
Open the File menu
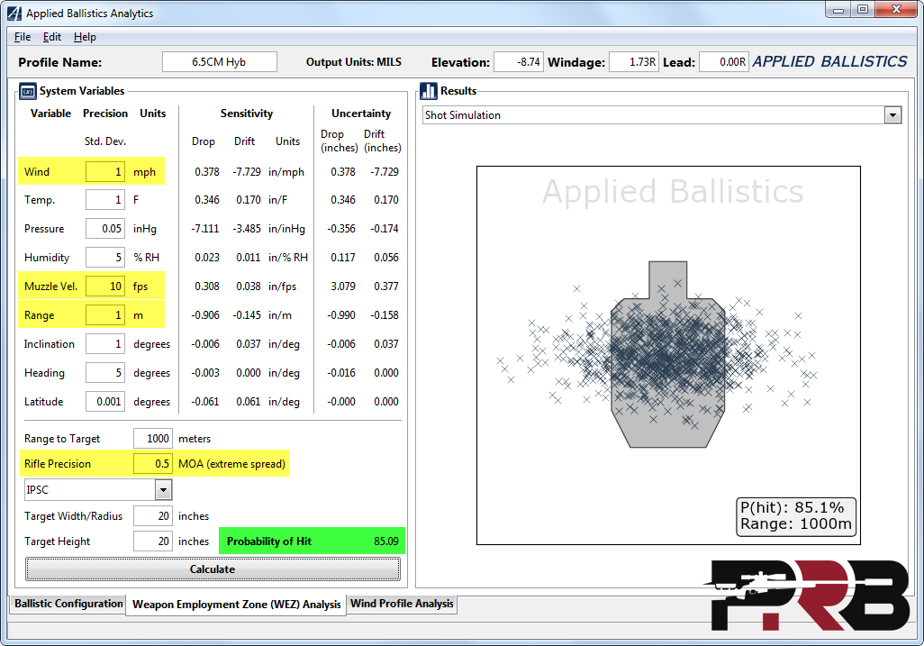[x=23, y=37]
